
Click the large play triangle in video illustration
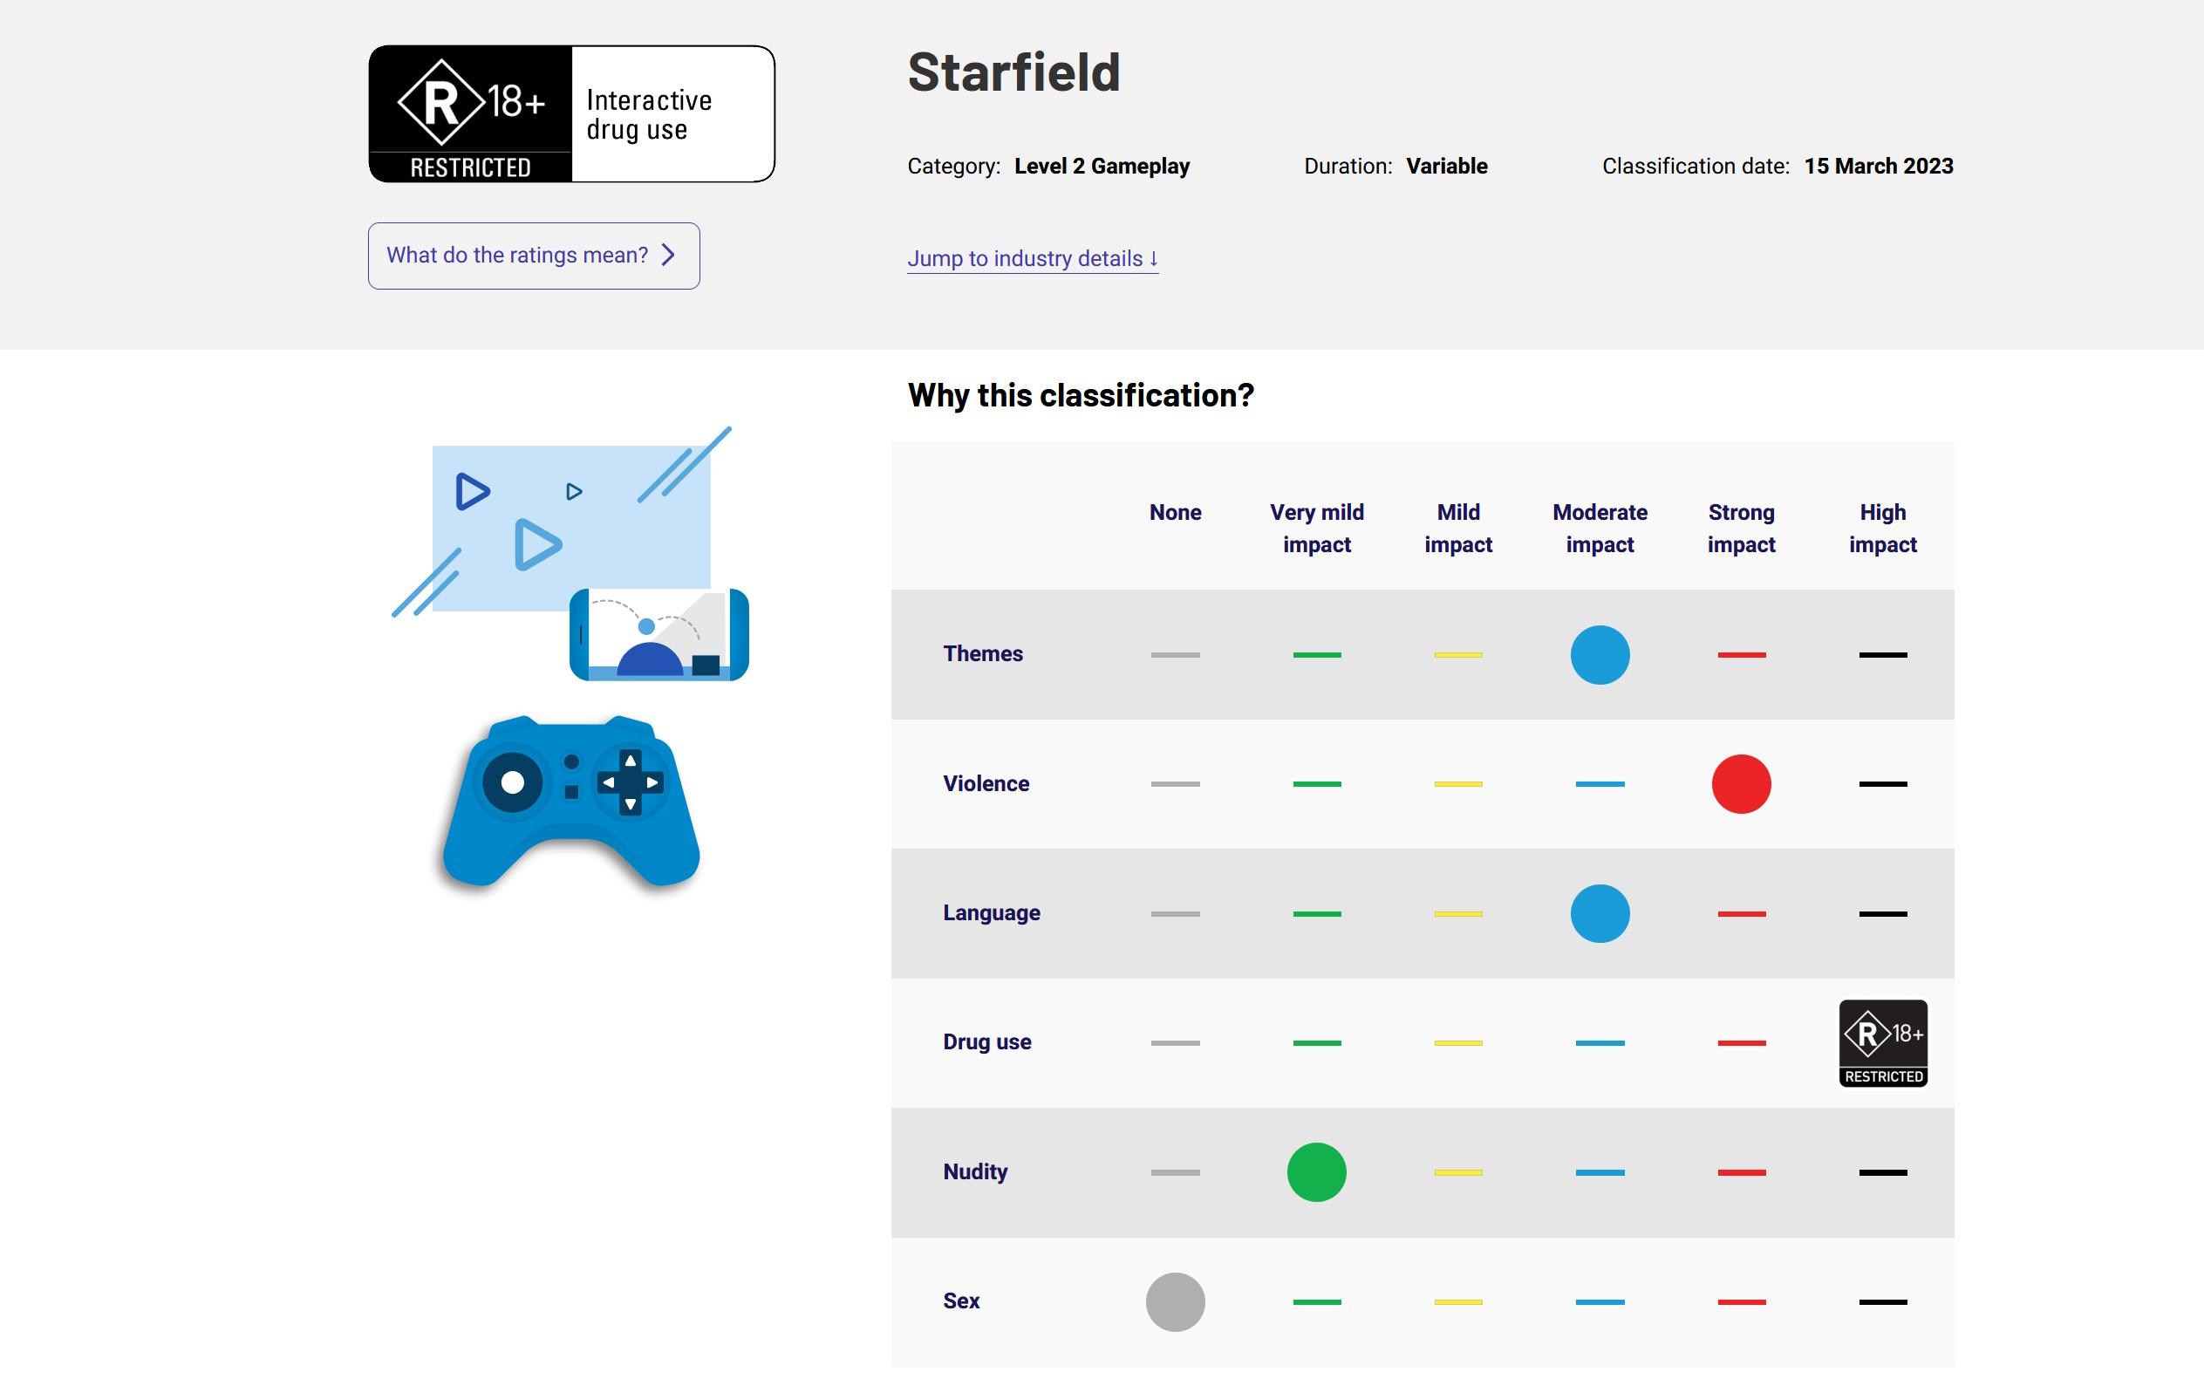537,544
